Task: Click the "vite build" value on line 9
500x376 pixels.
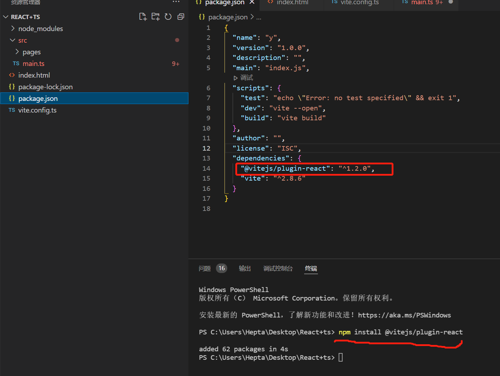Action: pos(301,118)
